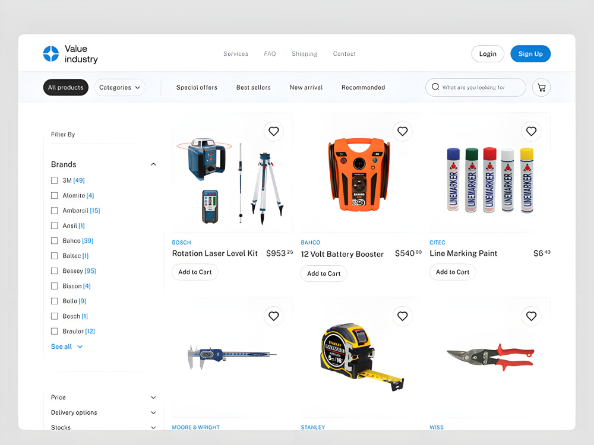Check the Ansil brand filter

point(55,226)
